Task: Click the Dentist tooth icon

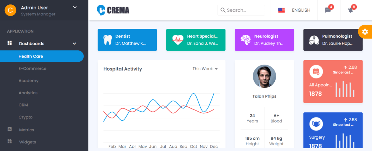Action: 108,40
